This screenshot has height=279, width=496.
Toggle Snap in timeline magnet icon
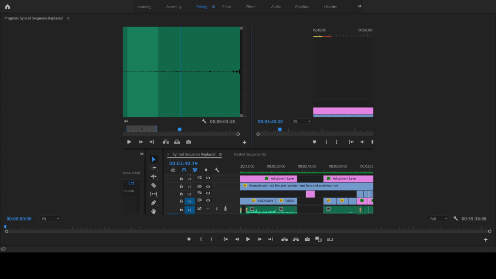(x=184, y=170)
